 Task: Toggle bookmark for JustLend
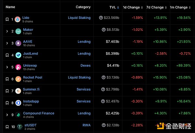tap(7, 55)
